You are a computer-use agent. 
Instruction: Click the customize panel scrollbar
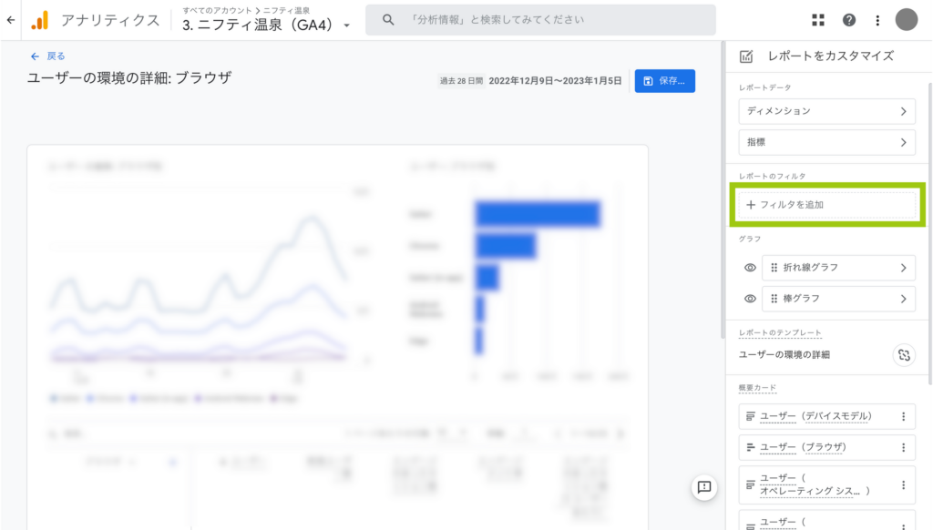(x=930, y=232)
